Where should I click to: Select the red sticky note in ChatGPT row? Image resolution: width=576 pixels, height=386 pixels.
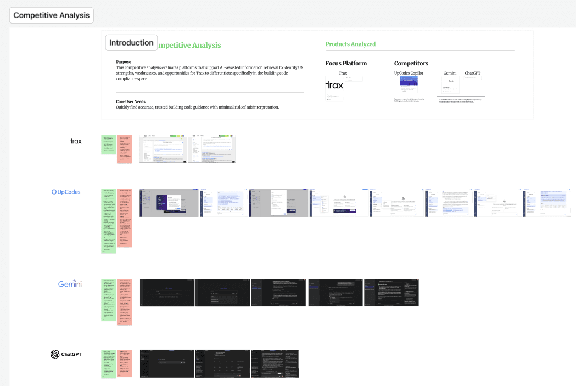tap(125, 364)
